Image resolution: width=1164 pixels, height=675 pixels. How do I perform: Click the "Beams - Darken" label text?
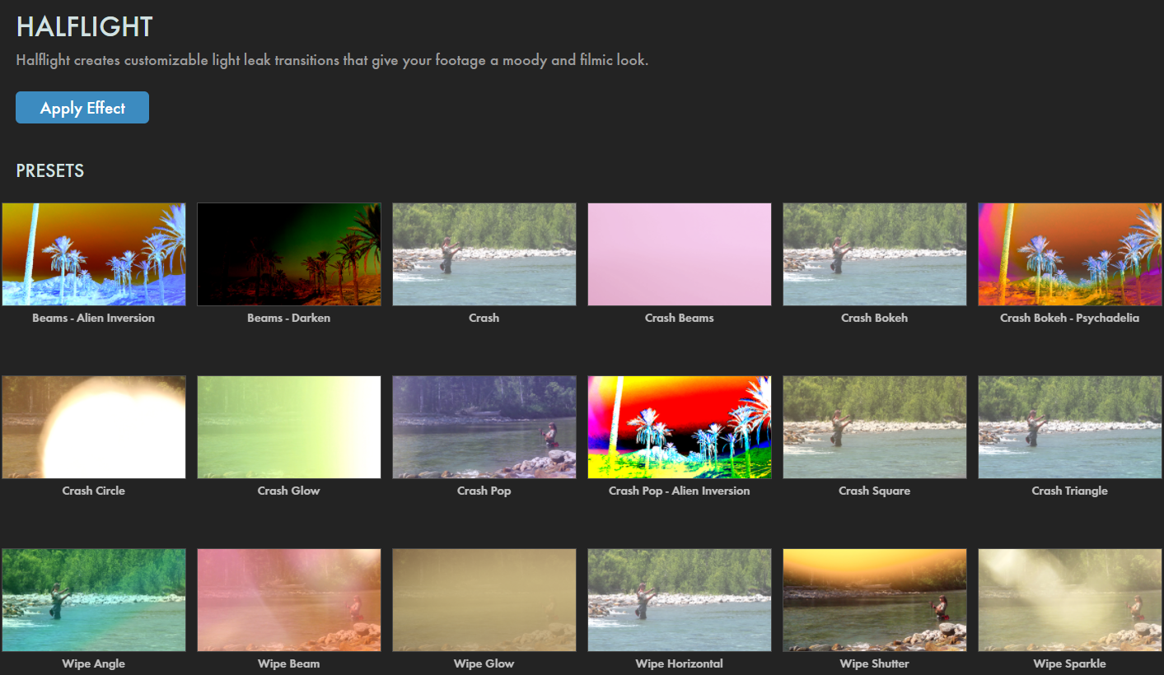point(289,318)
